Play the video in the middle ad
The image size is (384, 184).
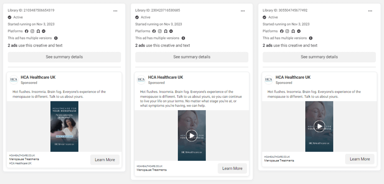click(192, 135)
